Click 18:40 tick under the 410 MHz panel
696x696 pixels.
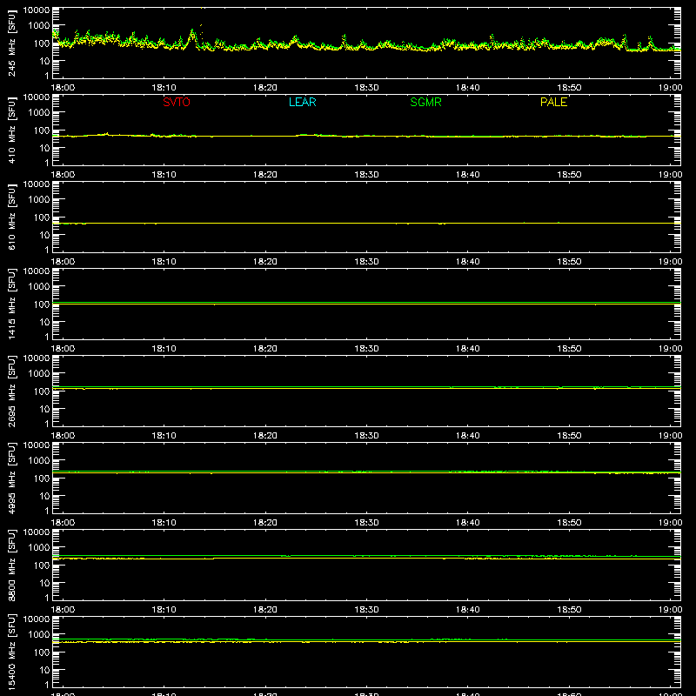pos(468,175)
